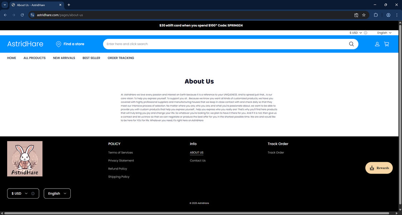402x215 pixels.
Task: Open NEW ARRIVALS menu item
Action: (x=64, y=58)
